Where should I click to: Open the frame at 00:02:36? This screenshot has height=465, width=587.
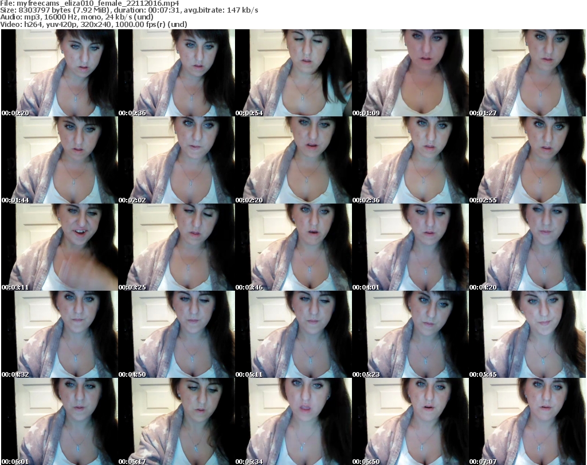tap(410, 160)
